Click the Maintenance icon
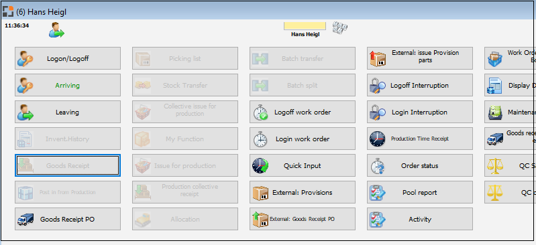 pyautogui.click(x=495, y=112)
